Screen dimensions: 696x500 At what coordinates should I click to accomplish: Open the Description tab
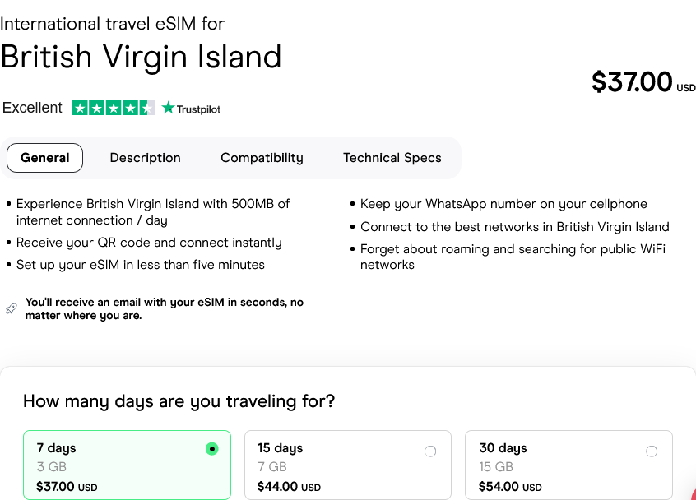point(145,158)
